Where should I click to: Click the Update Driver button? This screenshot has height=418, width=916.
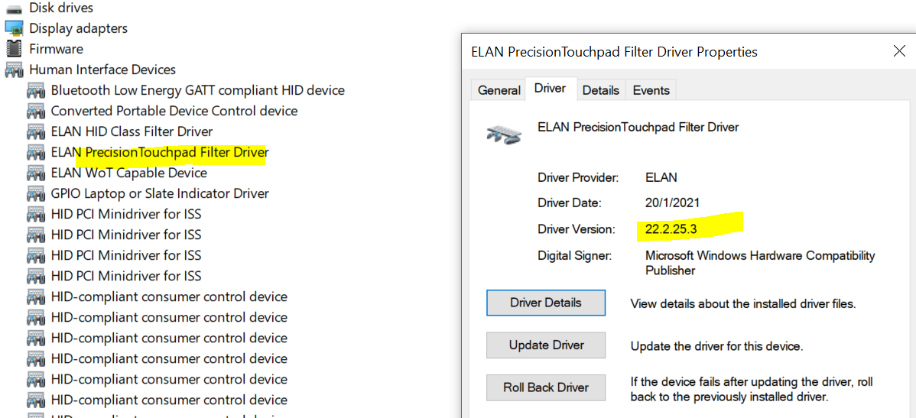pyautogui.click(x=545, y=345)
